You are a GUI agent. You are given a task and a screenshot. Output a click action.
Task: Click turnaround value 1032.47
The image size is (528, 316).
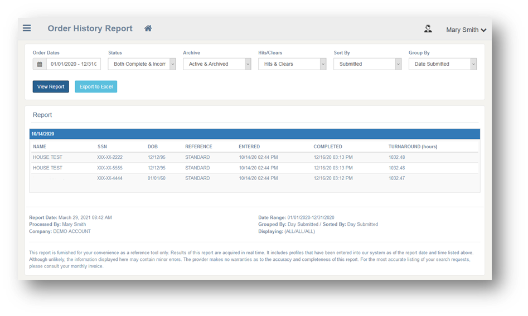tap(396, 178)
